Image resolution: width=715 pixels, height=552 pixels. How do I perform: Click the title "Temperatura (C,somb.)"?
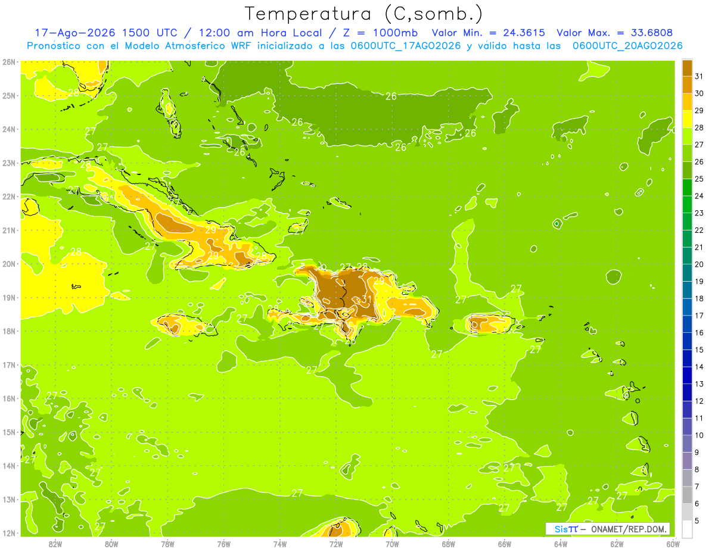click(363, 14)
